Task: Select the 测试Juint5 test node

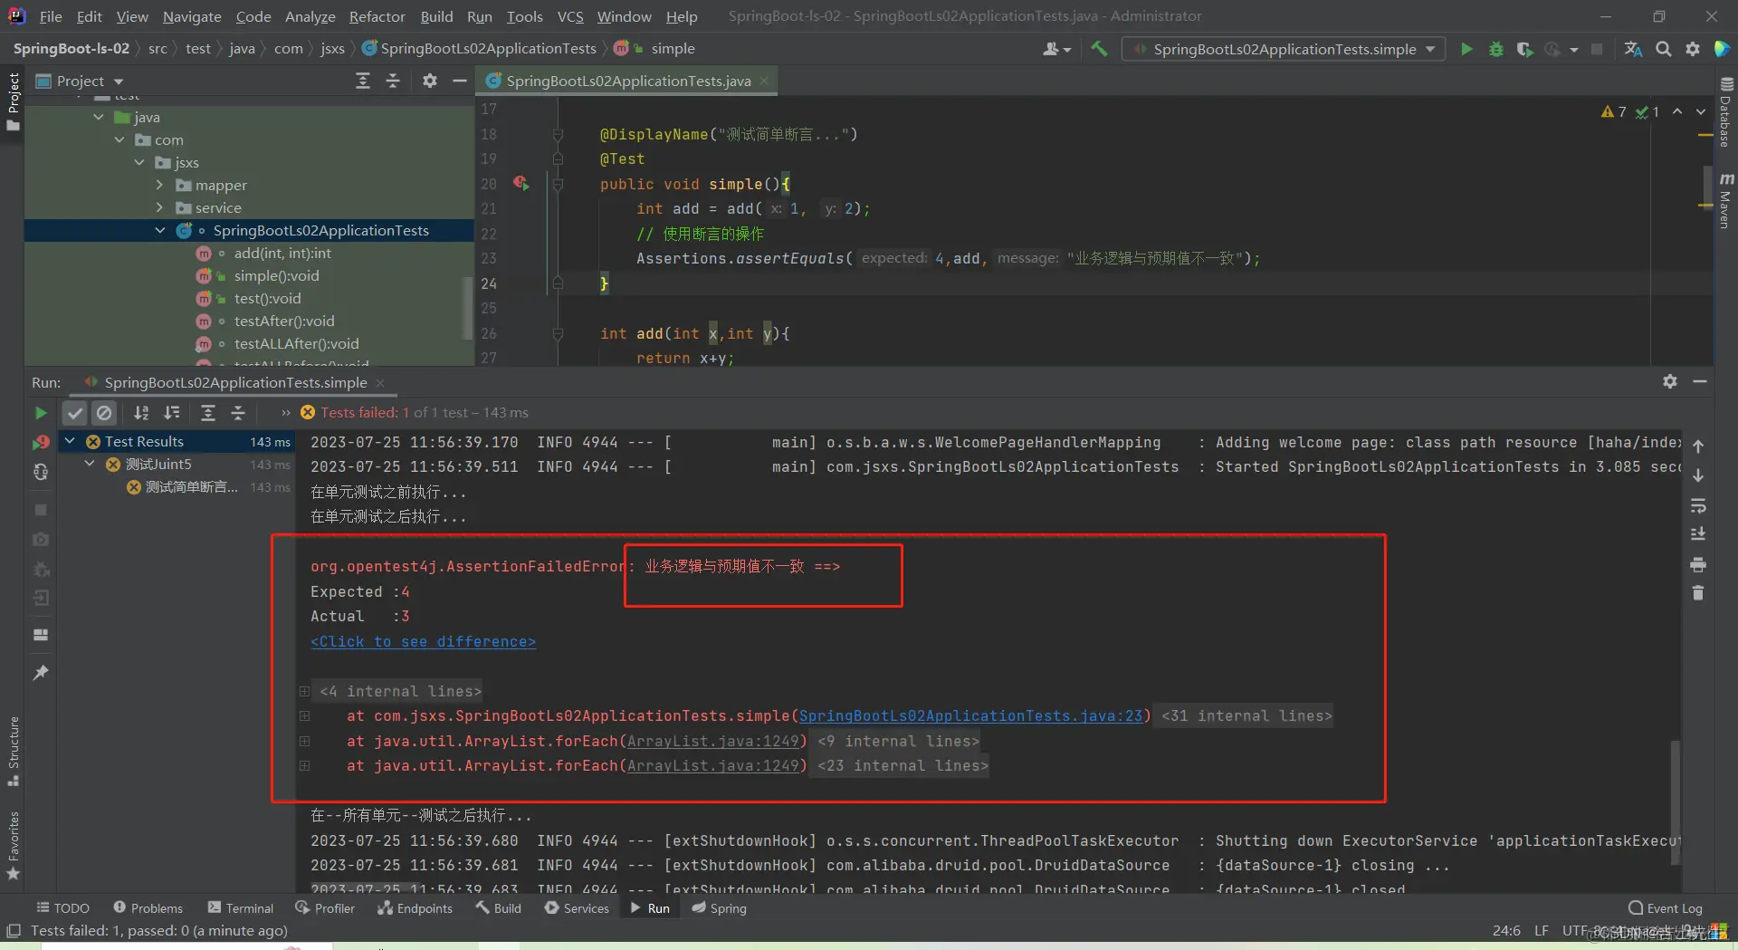Action: 158,464
